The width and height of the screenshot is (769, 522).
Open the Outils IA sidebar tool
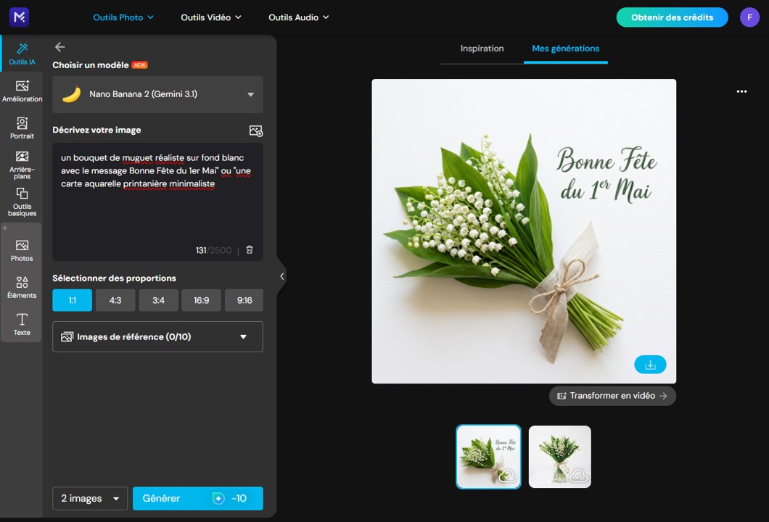pyautogui.click(x=22, y=54)
